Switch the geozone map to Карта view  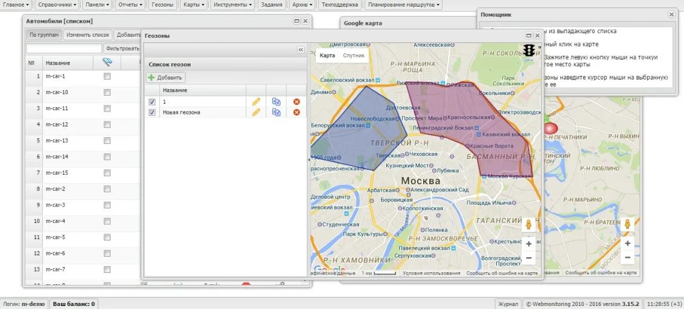pyautogui.click(x=327, y=55)
